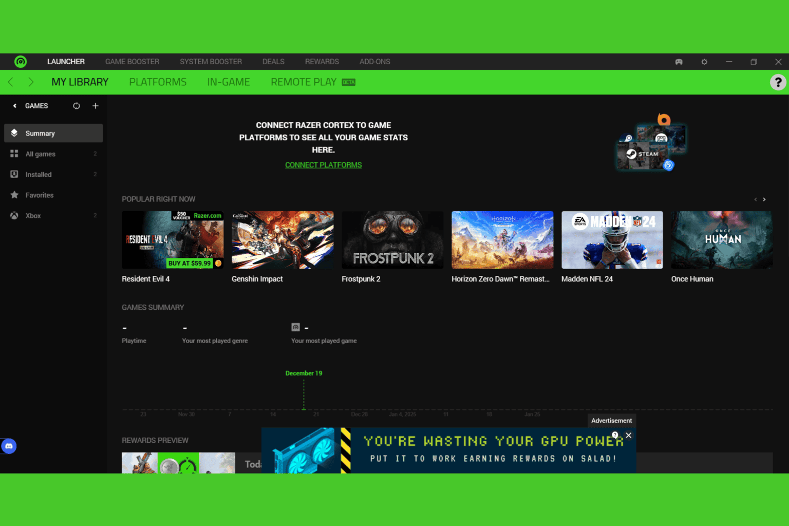Open the Madden NFL 24 thumbnail
Screen dimensions: 789x526
[612, 240]
